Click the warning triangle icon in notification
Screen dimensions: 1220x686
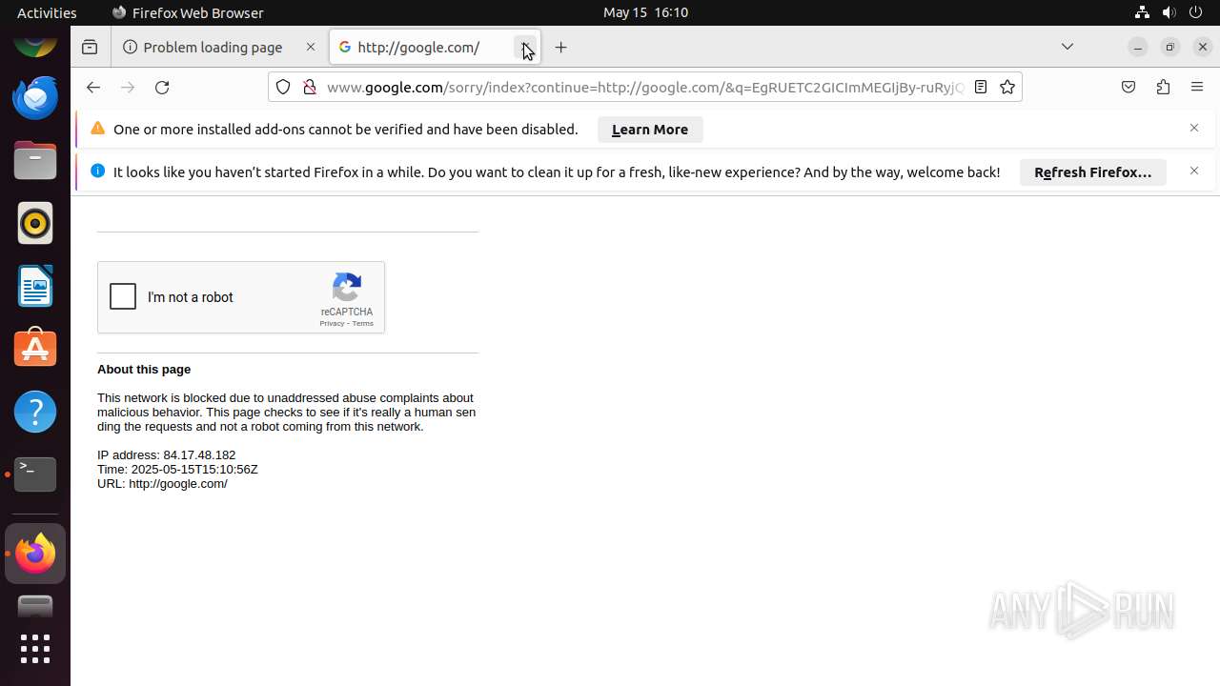point(97,129)
